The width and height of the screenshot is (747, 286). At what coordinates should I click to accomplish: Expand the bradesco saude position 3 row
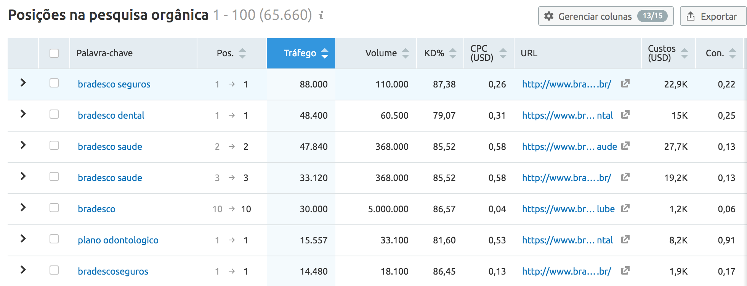23,176
